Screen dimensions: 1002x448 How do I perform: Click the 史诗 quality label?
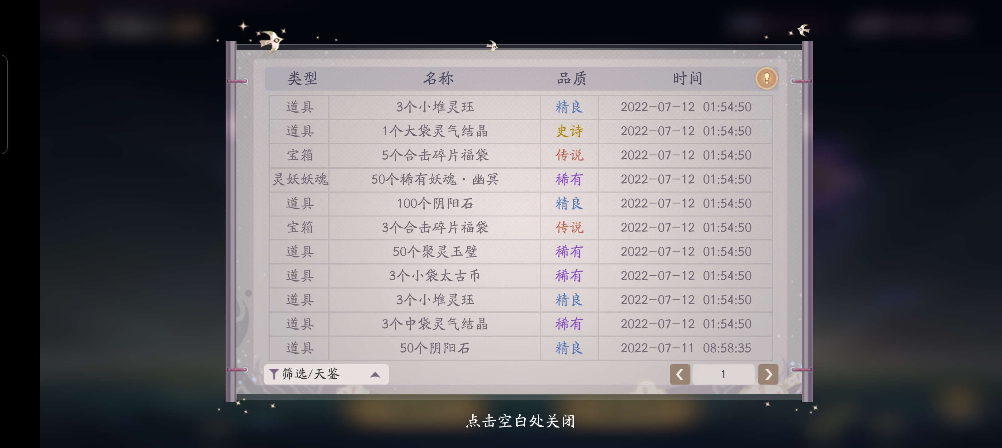570,131
